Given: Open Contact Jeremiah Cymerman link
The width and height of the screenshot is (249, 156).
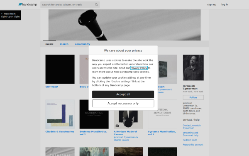Looking at the screenshot, I should 192,127.
